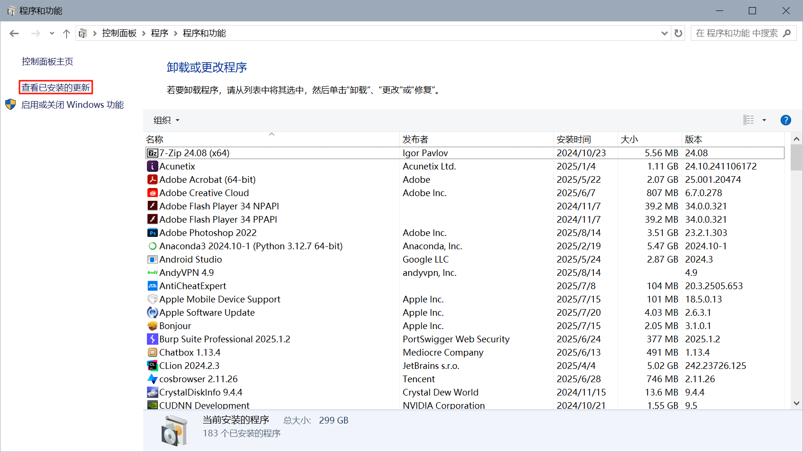
Task: Expand the view options dropdown arrow
Action: tap(764, 120)
